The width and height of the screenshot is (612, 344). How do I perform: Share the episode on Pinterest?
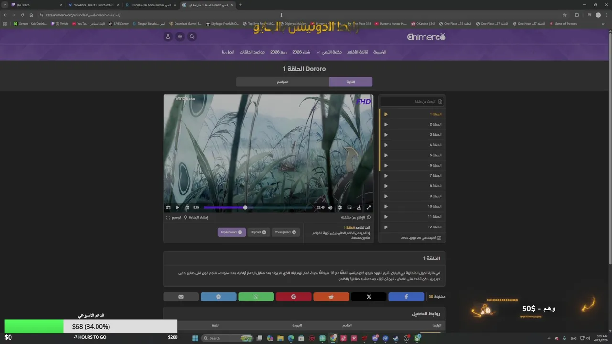(x=294, y=297)
